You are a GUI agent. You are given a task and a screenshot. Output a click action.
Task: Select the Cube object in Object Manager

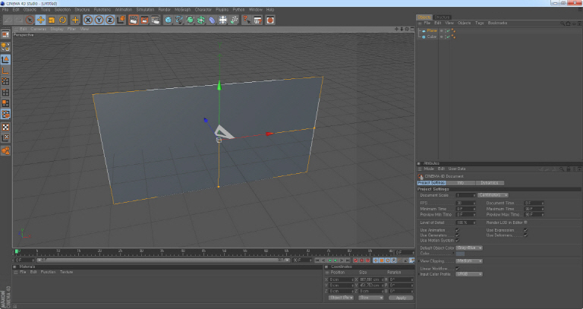pos(431,36)
